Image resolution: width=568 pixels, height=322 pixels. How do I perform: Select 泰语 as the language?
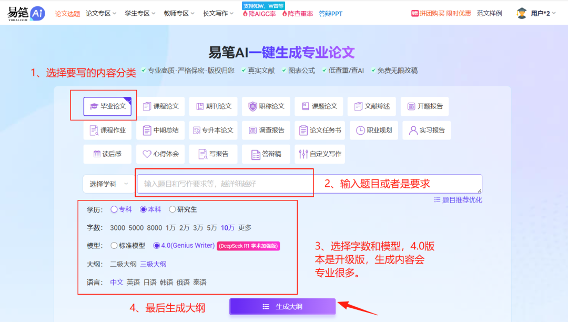pos(200,282)
